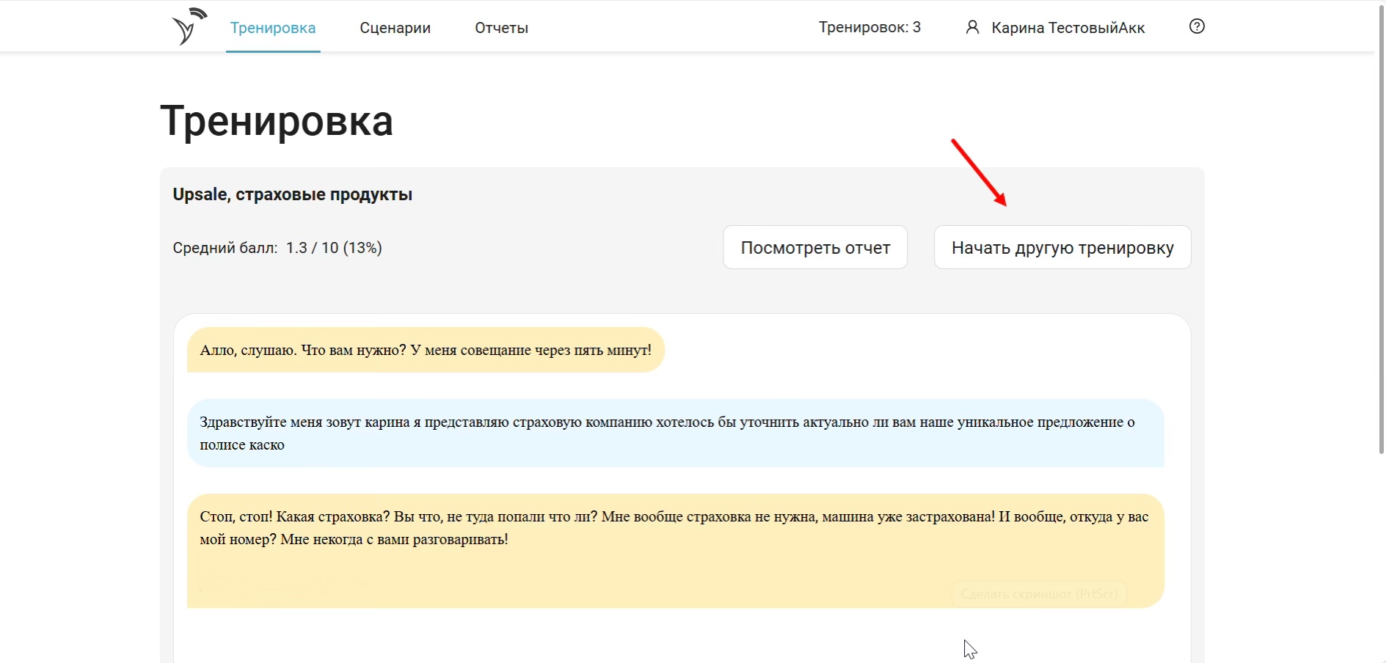Open the Сценарии tab

click(395, 28)
